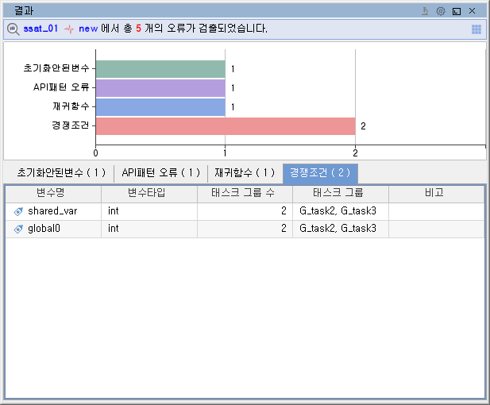Click the red 경쟁조건 bar in the chart
The image size is (490, 405).
(x=225, y=126)
